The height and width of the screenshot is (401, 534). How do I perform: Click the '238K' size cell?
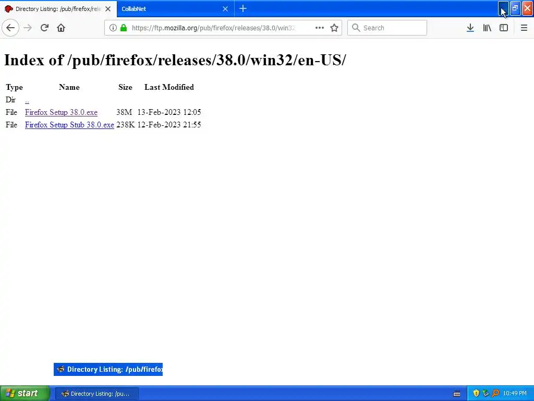pyautogui.click(x=125, y=125)
